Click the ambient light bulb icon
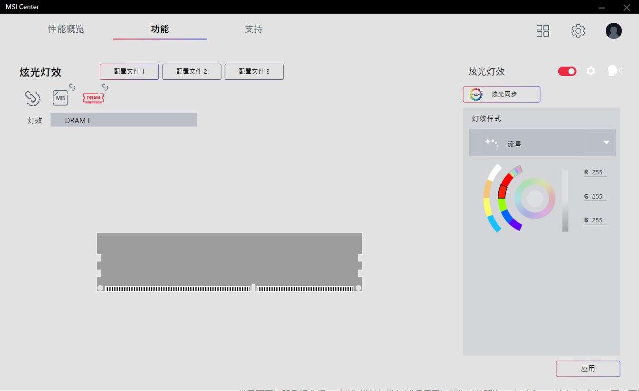Screen dimensions: 639x391 [x=614, y=70]
